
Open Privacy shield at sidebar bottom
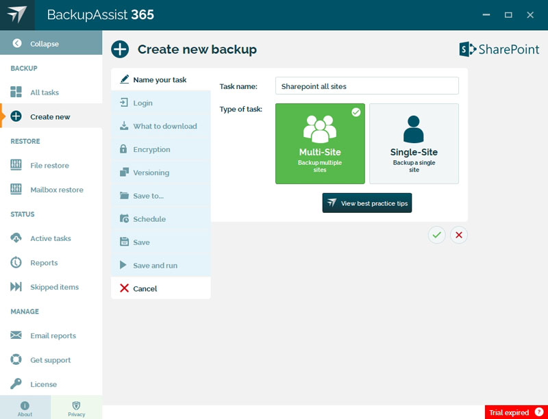tap(77, 407)
